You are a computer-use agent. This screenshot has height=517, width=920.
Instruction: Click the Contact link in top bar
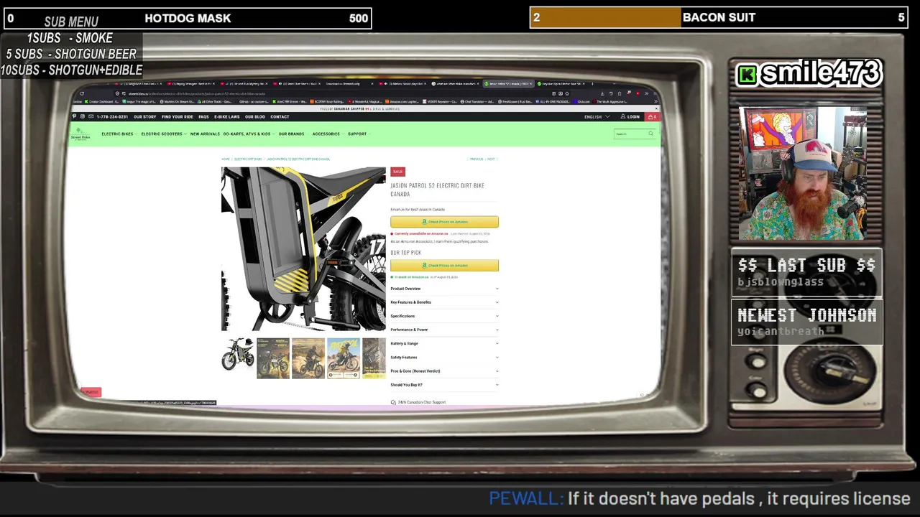pos(280,117)
